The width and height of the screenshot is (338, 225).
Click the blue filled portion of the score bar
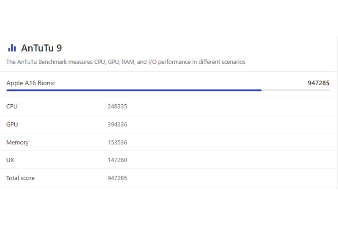click(x=134, y=90)
